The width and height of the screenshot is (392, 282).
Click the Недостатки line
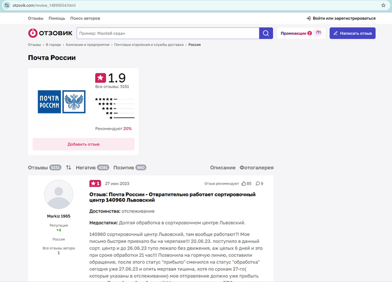[167, 223]
